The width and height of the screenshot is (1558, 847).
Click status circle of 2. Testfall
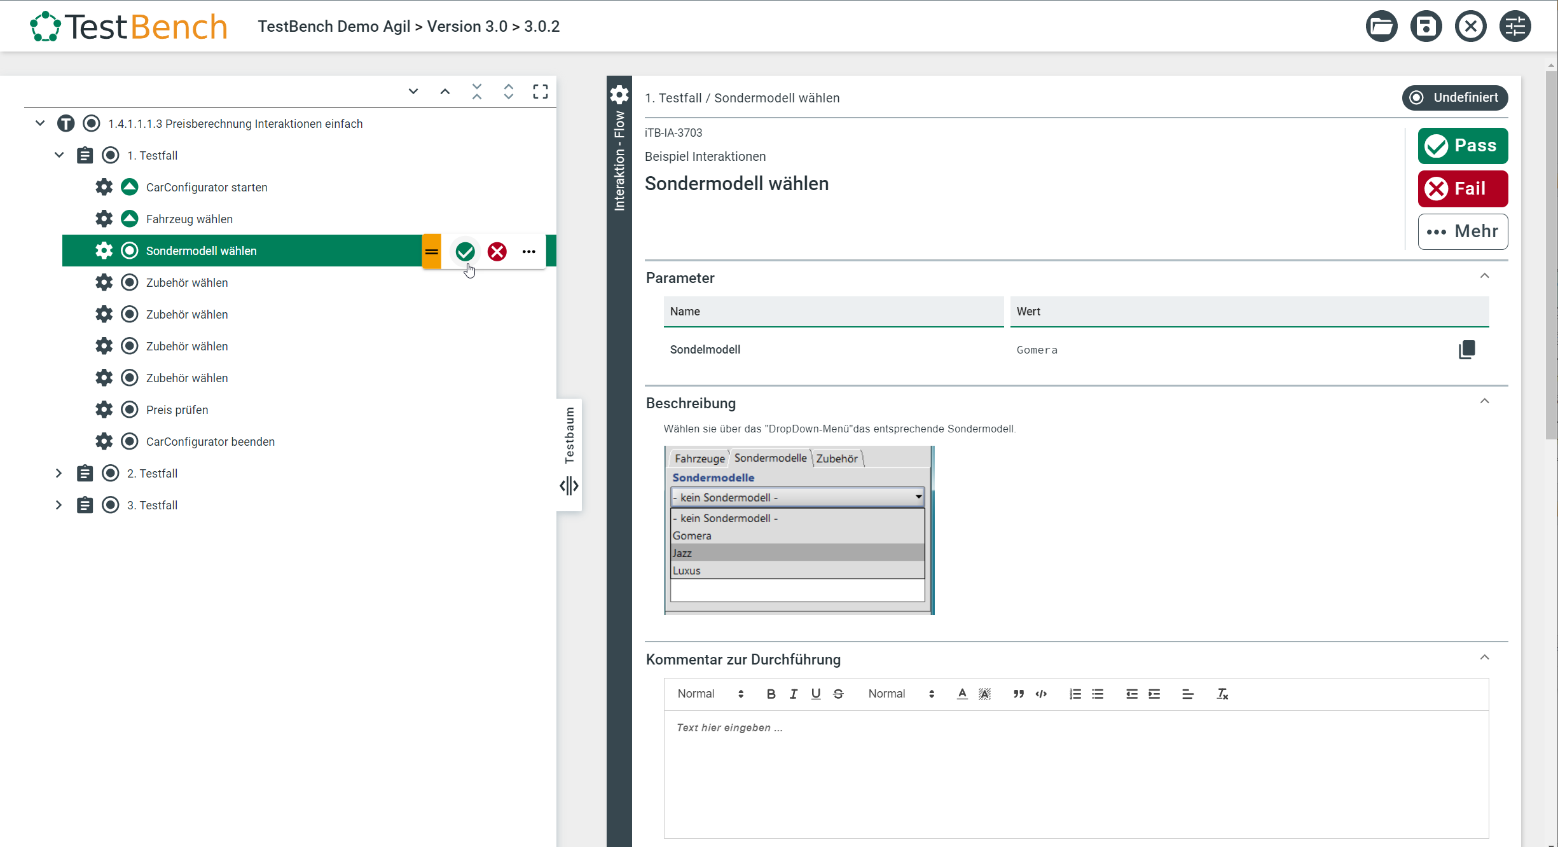point(111,473)
